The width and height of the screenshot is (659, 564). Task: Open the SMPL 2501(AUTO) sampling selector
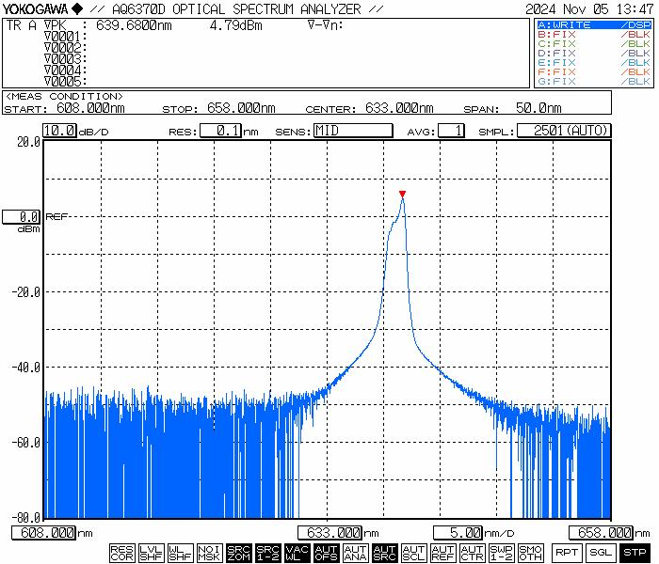coord(564,131)
